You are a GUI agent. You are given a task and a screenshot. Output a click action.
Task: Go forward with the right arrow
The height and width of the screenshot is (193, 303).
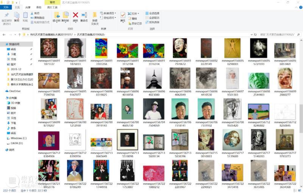point(11,35)
